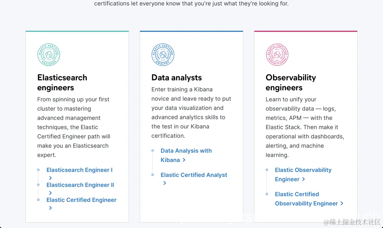
Task: Click the Data analysts card heading
Action: 176,77
